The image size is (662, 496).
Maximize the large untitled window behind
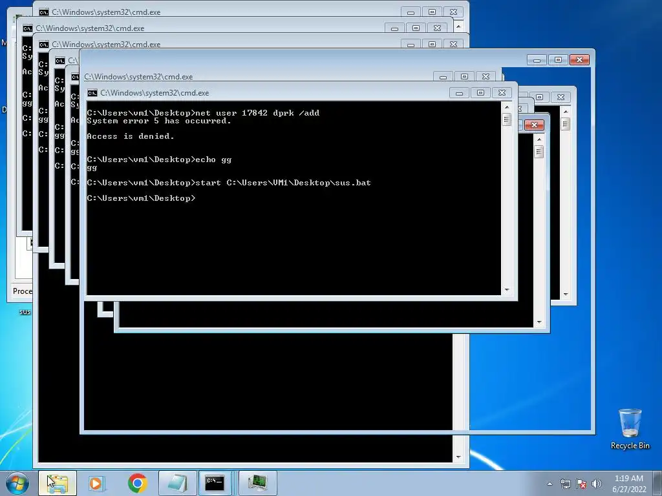pyautogui.click(x=558, y=60)
